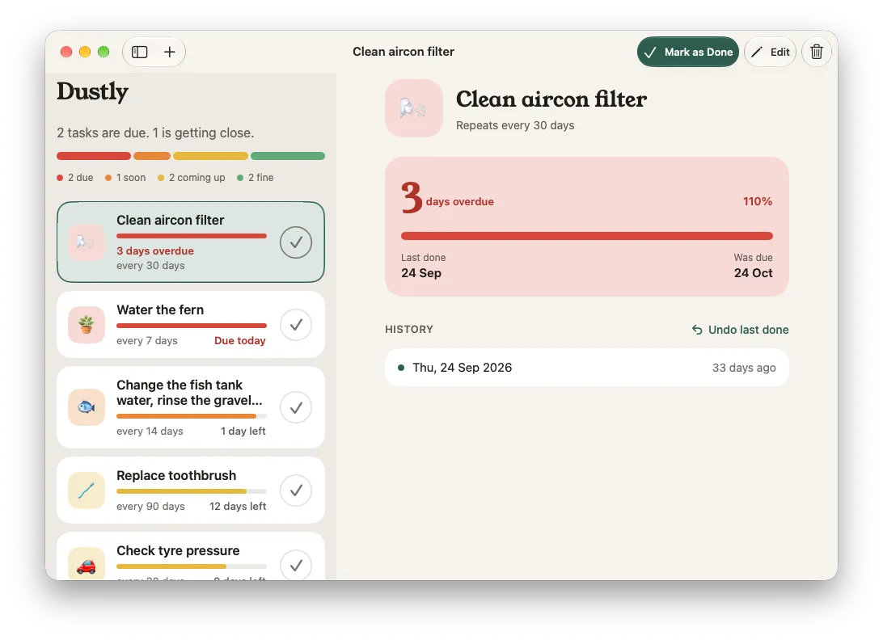The width and height of the screenshot is (883, 640).
Task: Click the green fullscreen window button
Action: coord(104,52)
